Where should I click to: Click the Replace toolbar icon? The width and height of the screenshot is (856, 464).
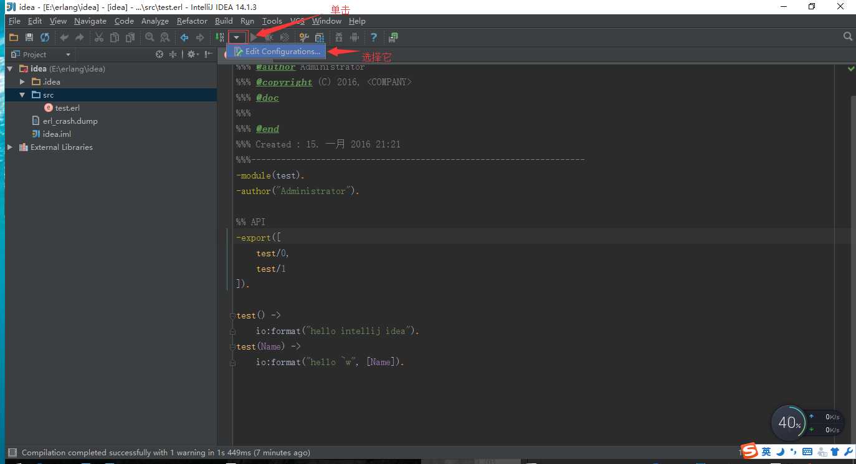[x=164, y=37]
